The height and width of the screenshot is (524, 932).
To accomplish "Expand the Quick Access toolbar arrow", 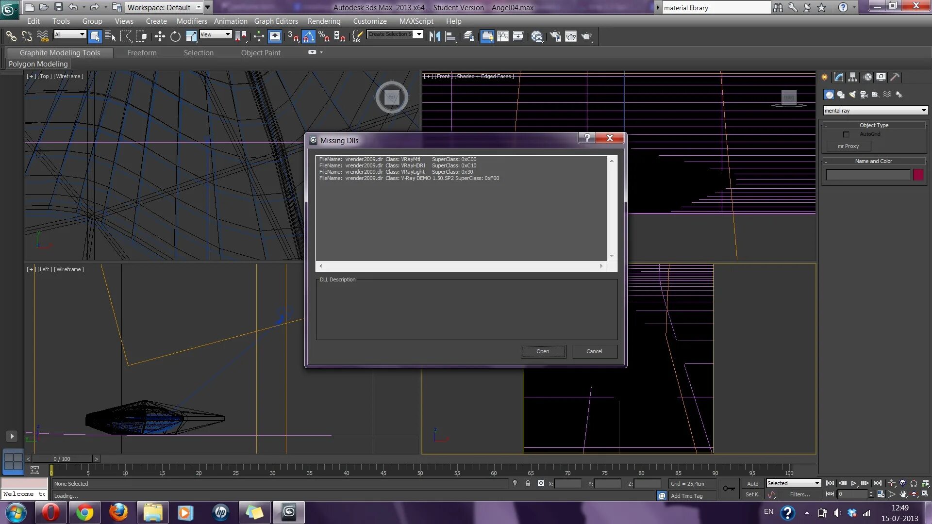I will [x=208, y=7].
